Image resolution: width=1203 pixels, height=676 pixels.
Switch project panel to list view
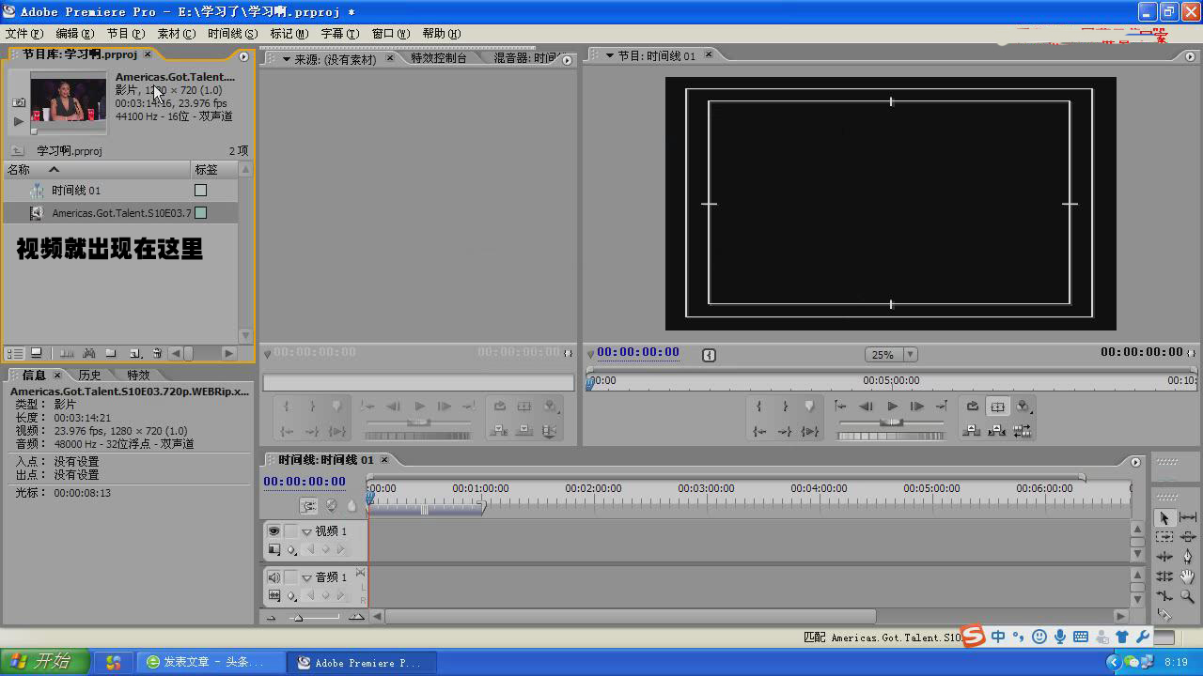[15, 354]
